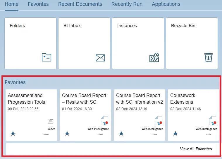Click the Folder type label

pos(51,129)
